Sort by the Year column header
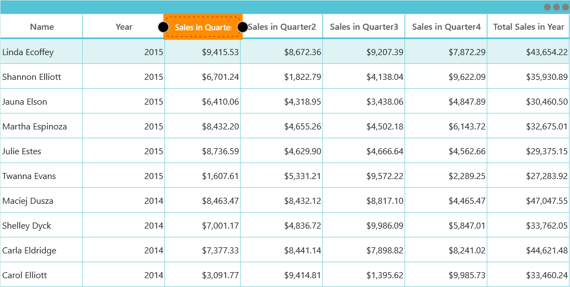The image size is (570, 287). click(x=124, y=26)
